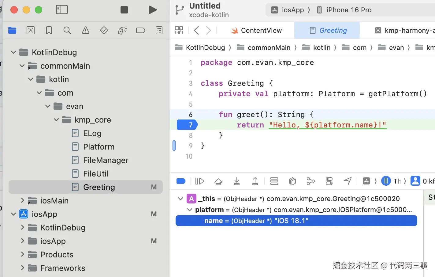Deactivate breakpoints in debug bar
Screen dimensions: 435x277
[x=181, y=181]
